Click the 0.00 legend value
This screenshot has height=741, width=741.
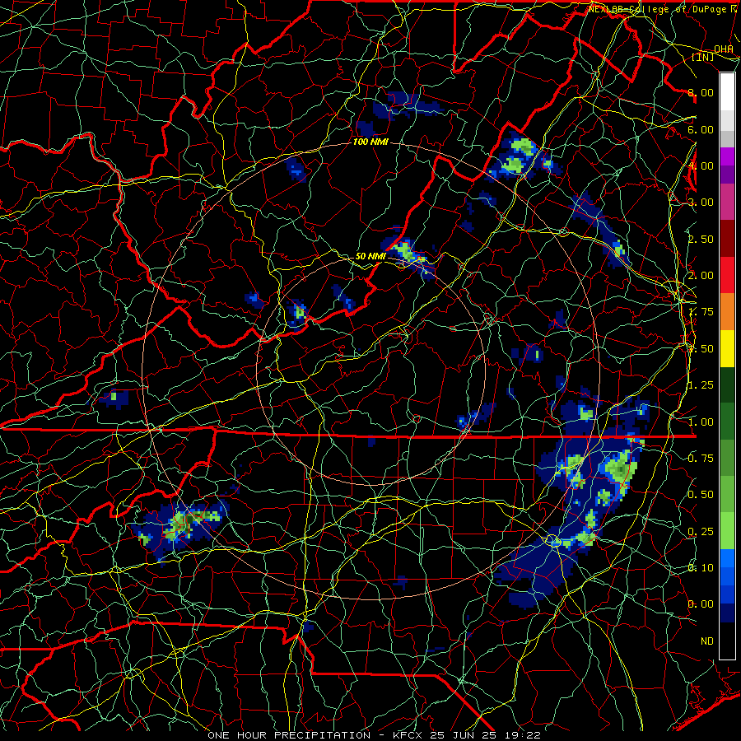701,604
